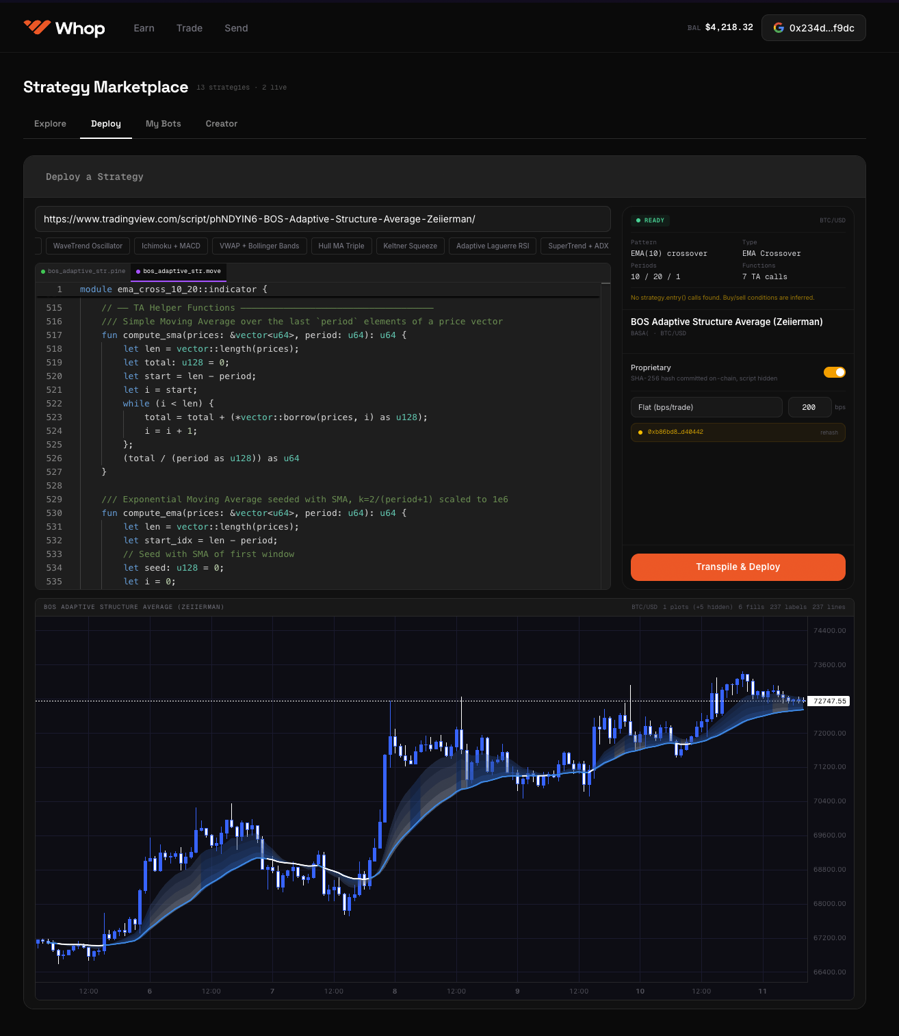
Task: Click the Transpile & Deploy button
Action: 738,567
